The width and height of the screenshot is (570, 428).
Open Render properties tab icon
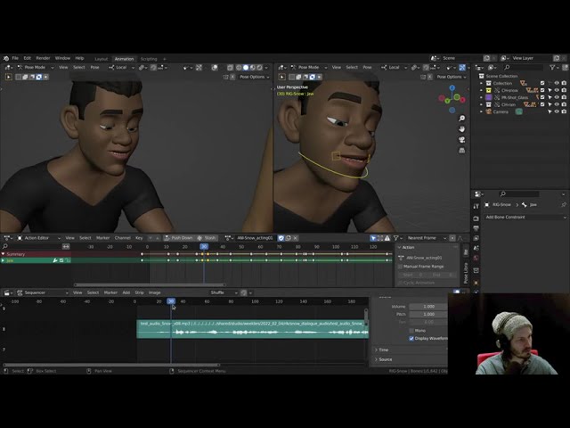click(x=476, y=218)
